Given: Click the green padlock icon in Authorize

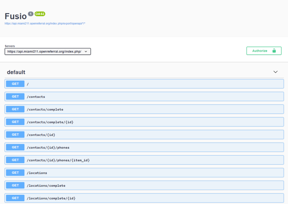Looking at the screenshot, I should coord(274,51).
